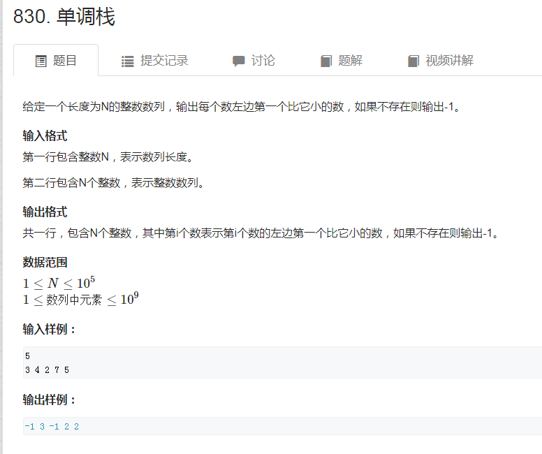Click the line 第一行包含整数N

coord(108,157)
